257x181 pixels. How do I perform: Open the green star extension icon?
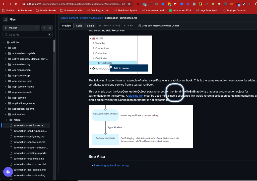213,4
